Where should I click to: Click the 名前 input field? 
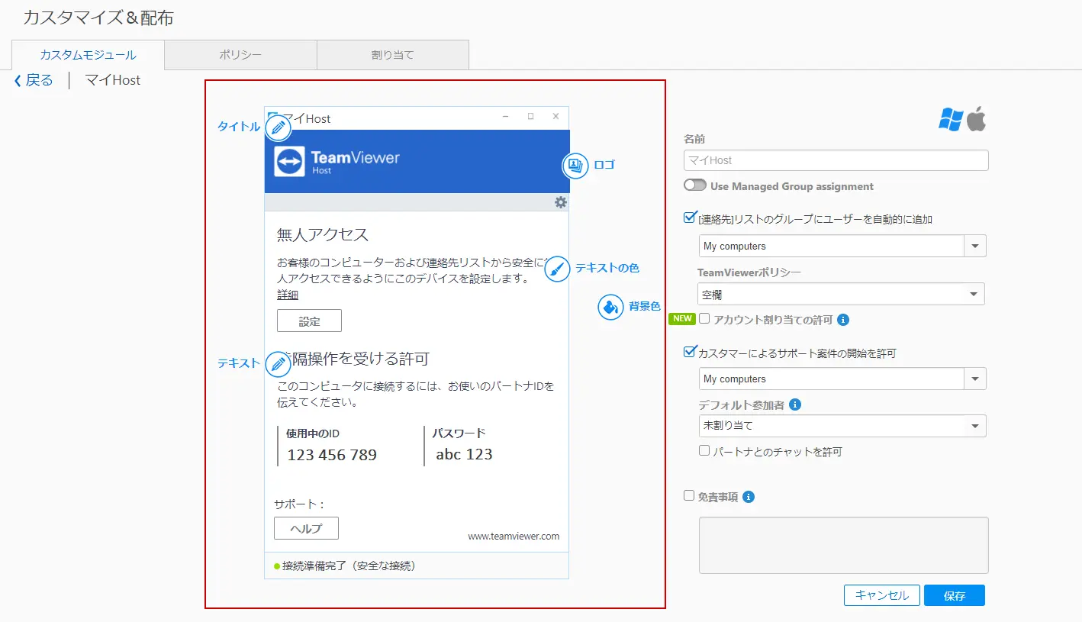pyautogui.click(x=836, y=160)
